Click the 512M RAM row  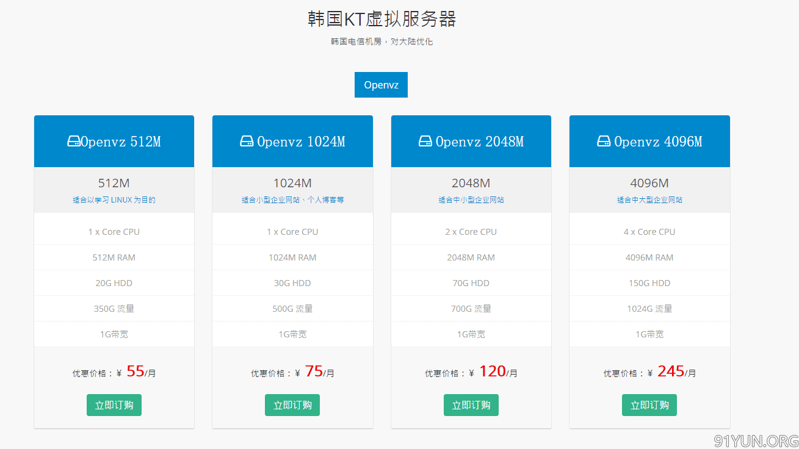pyautogui.click(x=114, y=257)
